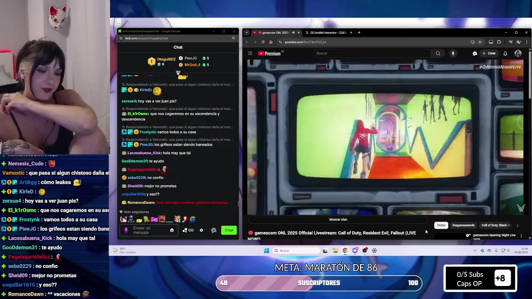Start YouTube voice search with microphone
The width and height of the screenshot is (532, 299).
point(453,53)
